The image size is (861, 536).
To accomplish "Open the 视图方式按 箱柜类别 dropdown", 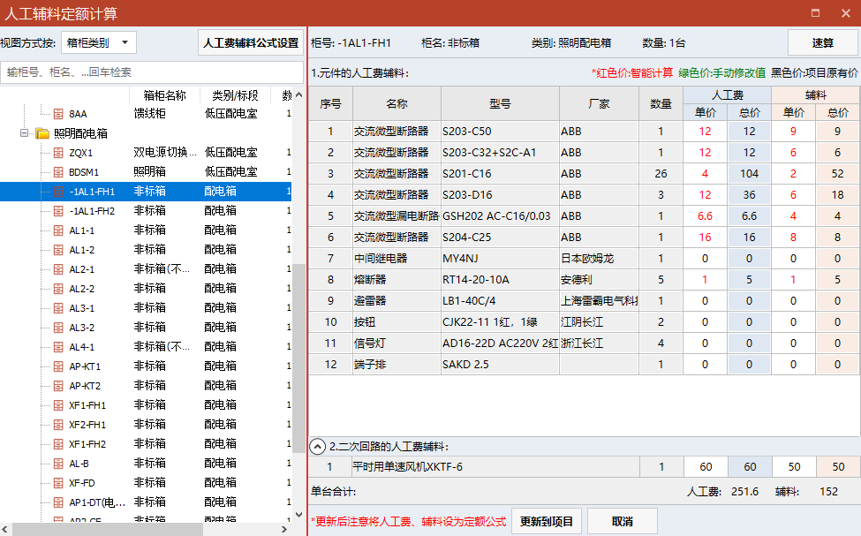I will (x=99, y=42).
